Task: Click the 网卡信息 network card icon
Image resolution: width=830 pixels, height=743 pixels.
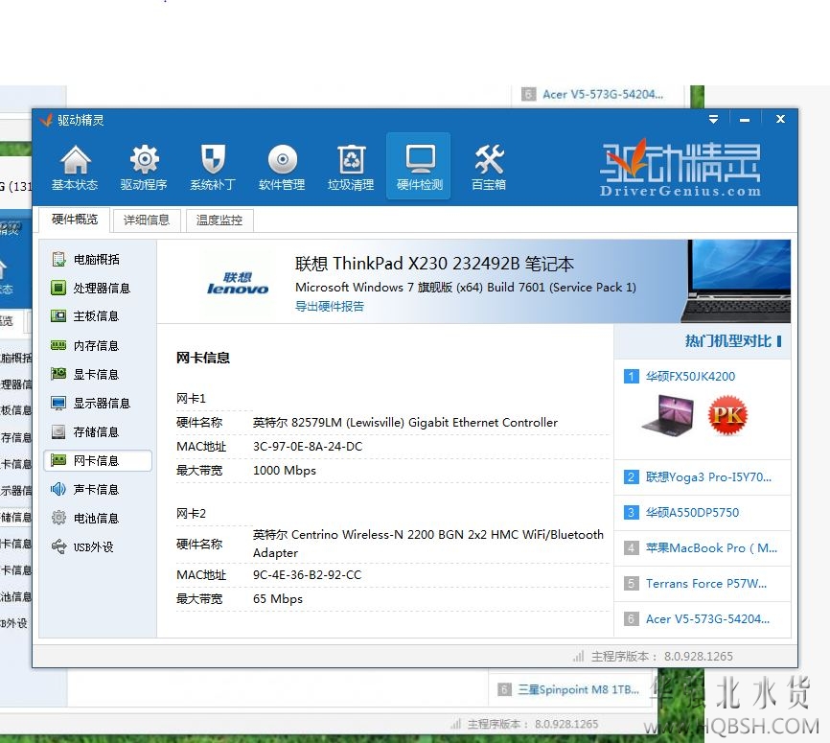Action: 58,460
